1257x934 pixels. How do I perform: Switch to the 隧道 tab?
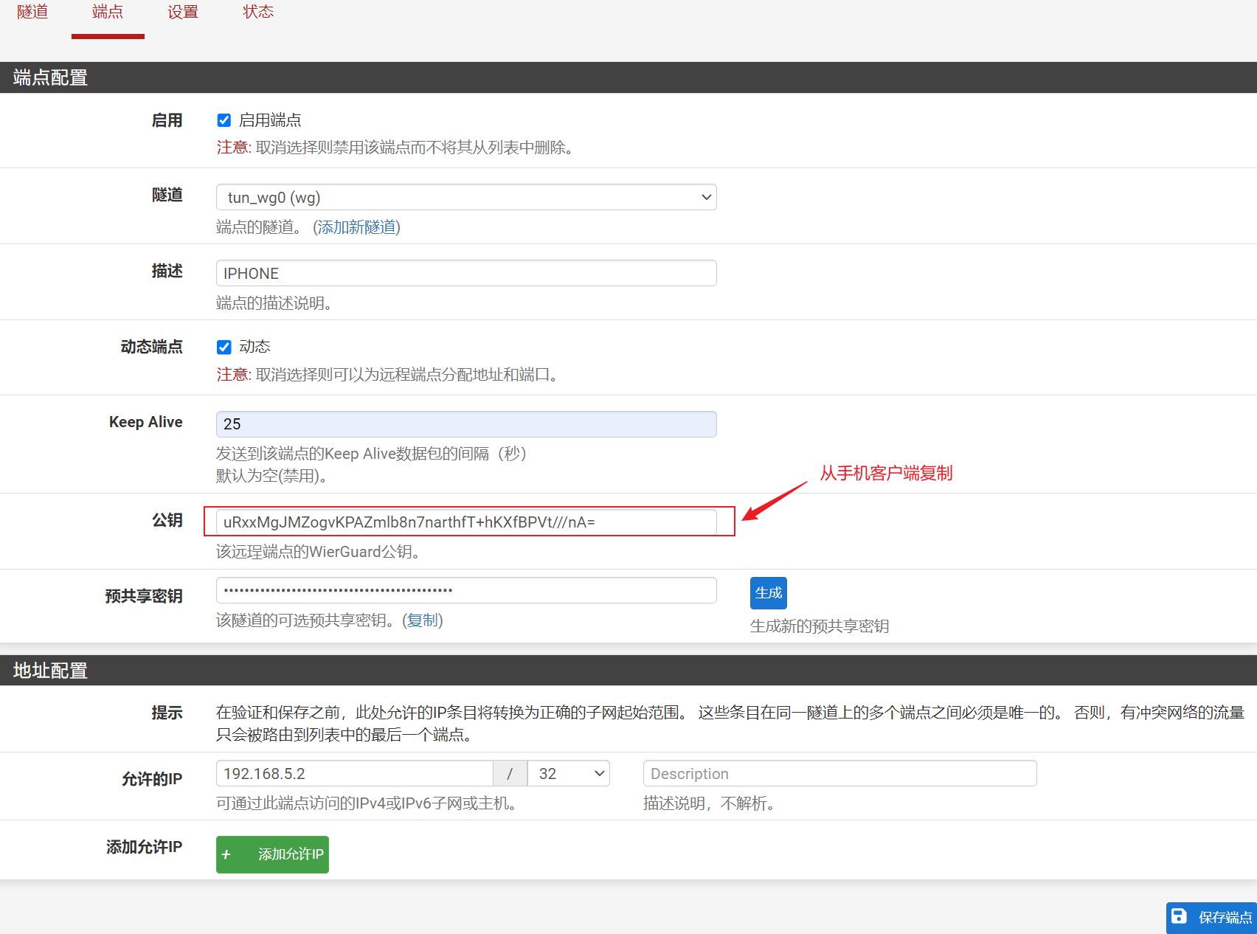click(32, 12)
